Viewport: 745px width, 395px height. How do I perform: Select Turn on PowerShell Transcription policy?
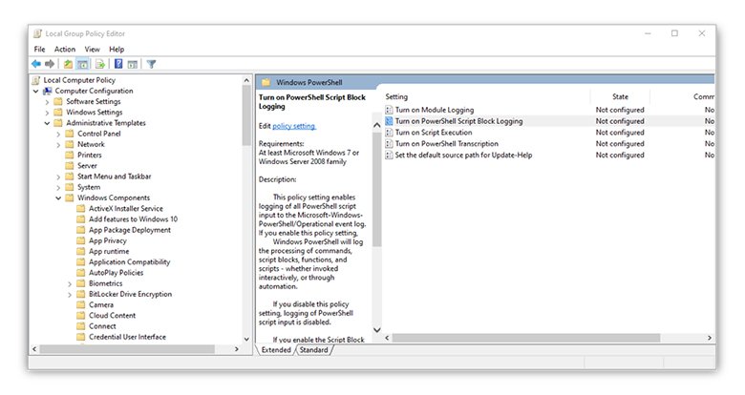point(446,144)
